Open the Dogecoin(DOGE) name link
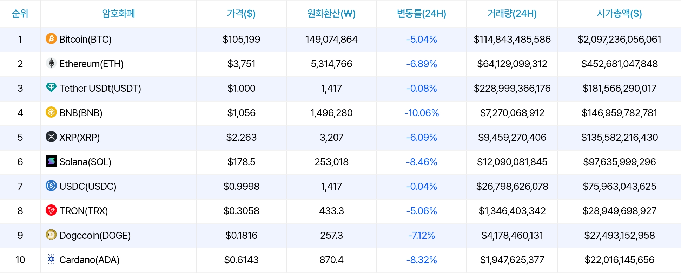Viewport: 681px width, 273px height. pos(95,235)
